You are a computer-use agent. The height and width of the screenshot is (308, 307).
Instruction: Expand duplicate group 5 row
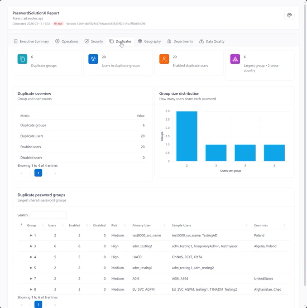31,268
